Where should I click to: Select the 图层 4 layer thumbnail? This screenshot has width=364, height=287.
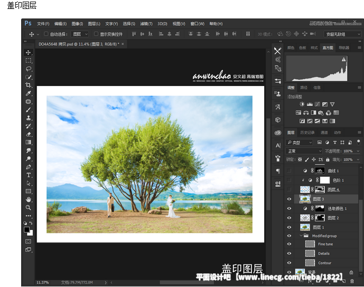[305, 189]
